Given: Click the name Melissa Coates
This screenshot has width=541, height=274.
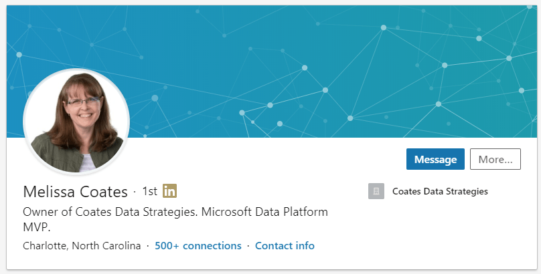Looking at the screenshot, I should [x=75, y=192].
